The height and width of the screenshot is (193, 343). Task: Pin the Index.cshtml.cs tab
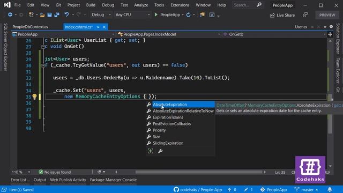click(98, 27)
